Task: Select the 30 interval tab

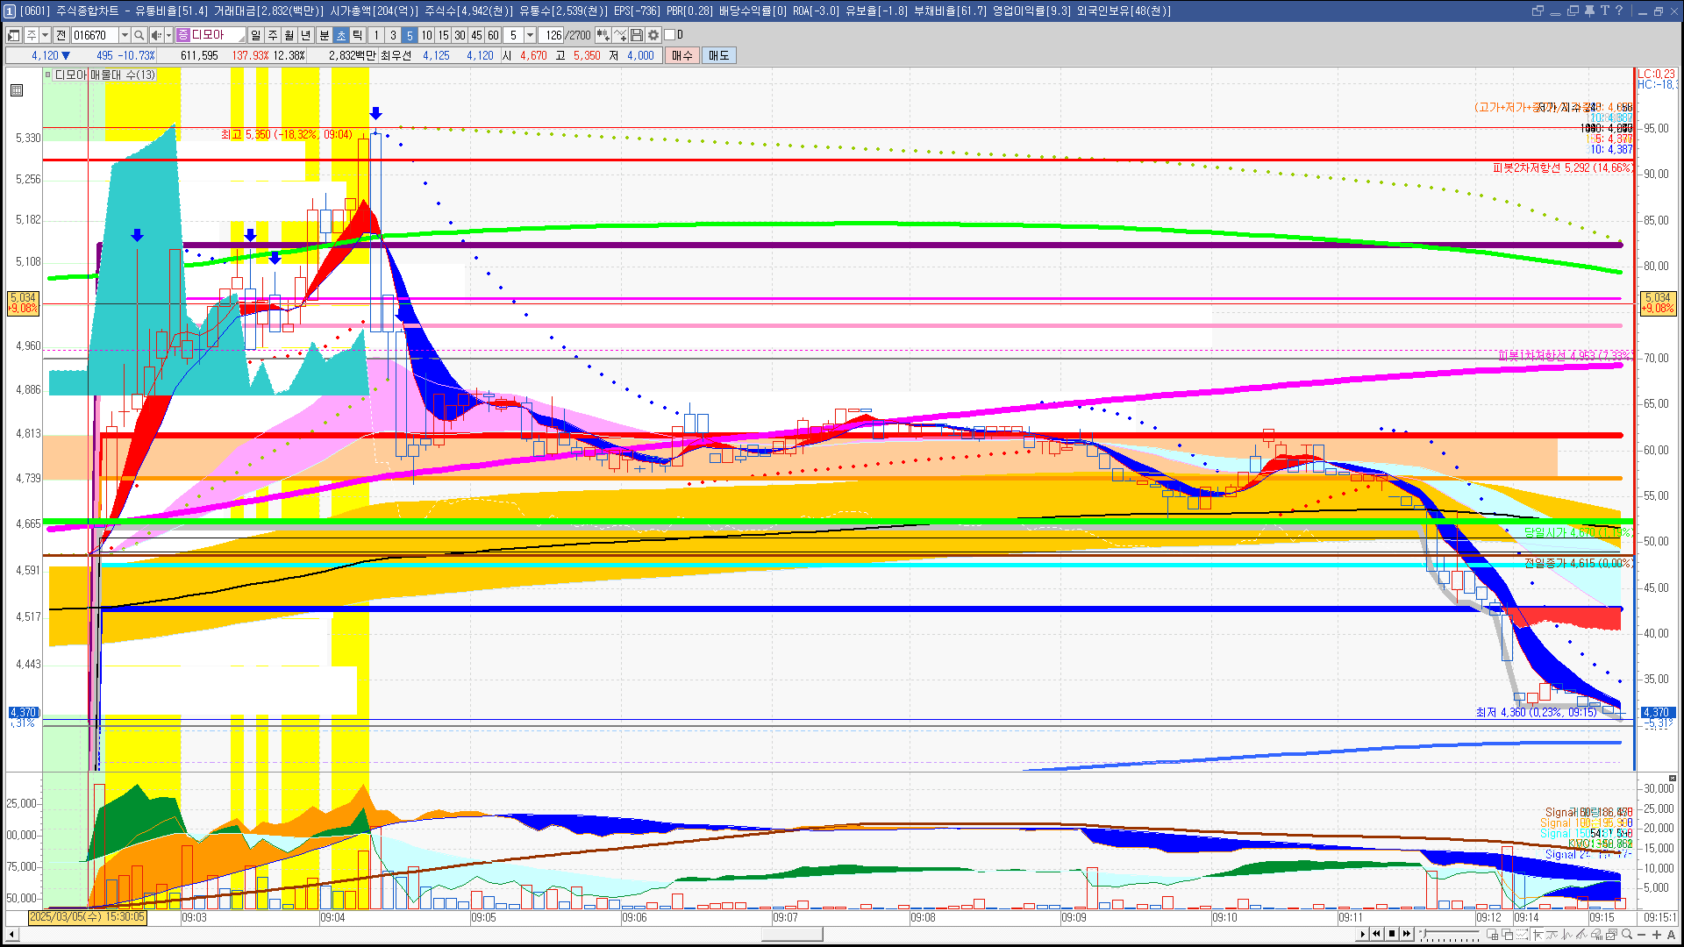Action: [460, 35]
